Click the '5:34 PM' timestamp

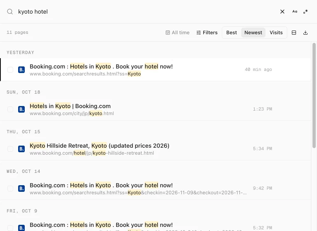tap(263, 149)
